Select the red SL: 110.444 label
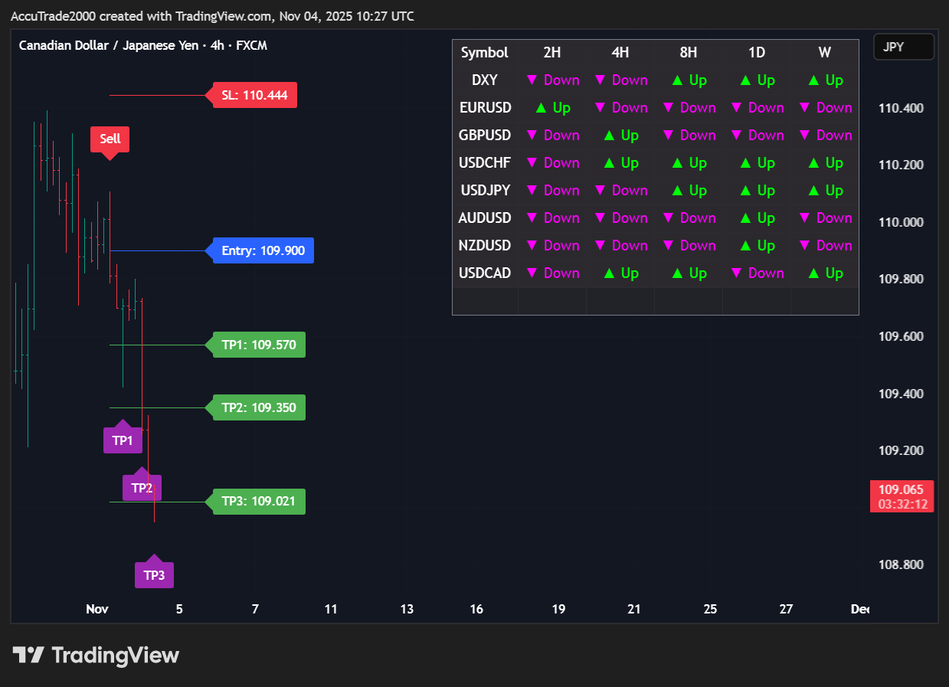This screenshot has width=949, height=687. 254,95
